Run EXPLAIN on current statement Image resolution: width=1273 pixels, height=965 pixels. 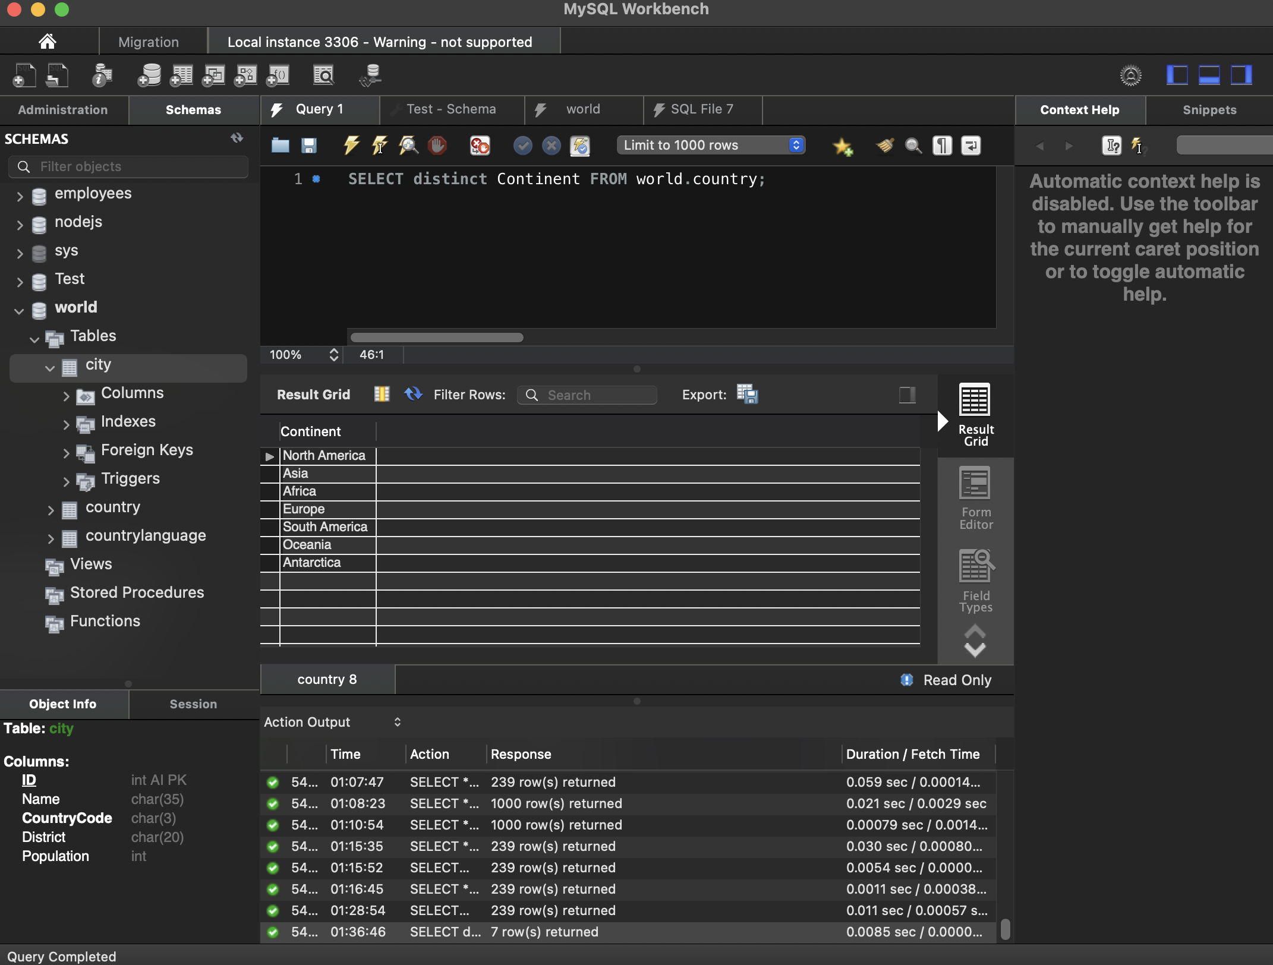click(x=408, y=146)
